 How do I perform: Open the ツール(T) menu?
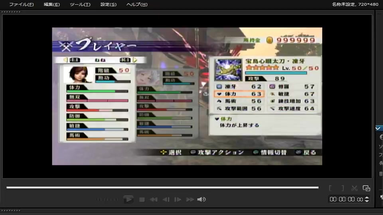pyautogui.click(x=80, y=4)
